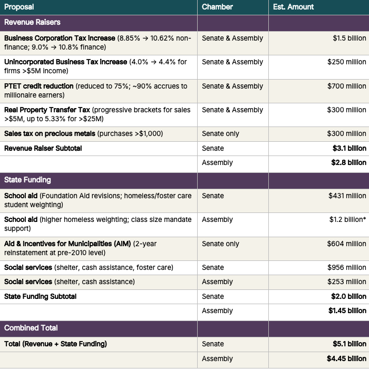
Task: Select Sales tax on precious metals proposal
Action: coord(50,134)
